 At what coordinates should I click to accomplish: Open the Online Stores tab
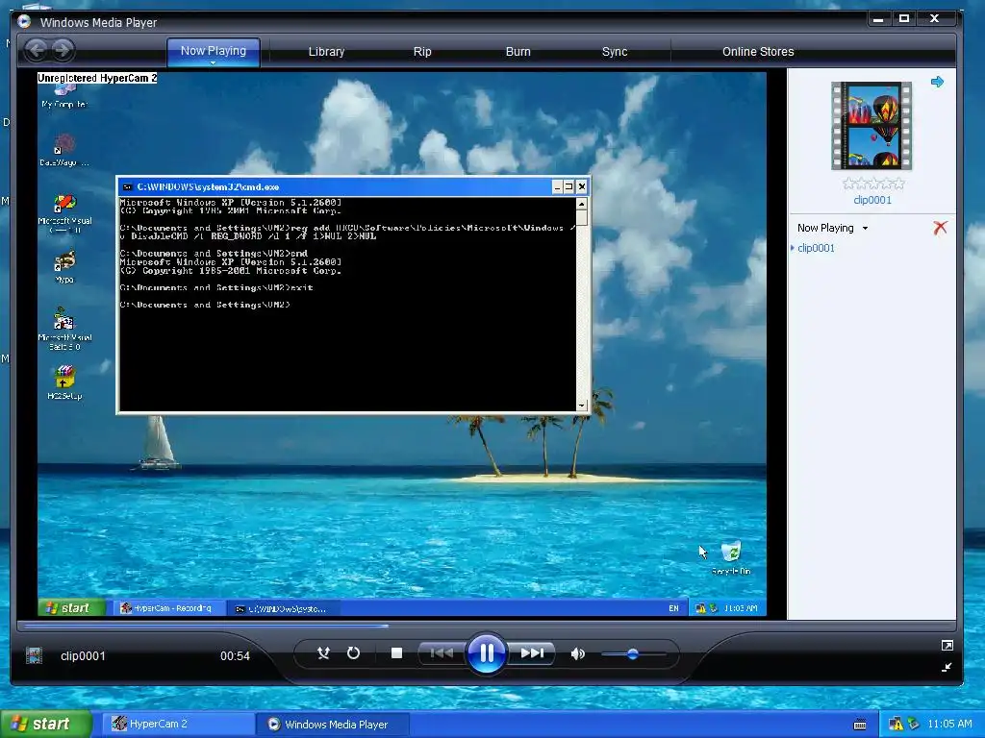[758, 52]
